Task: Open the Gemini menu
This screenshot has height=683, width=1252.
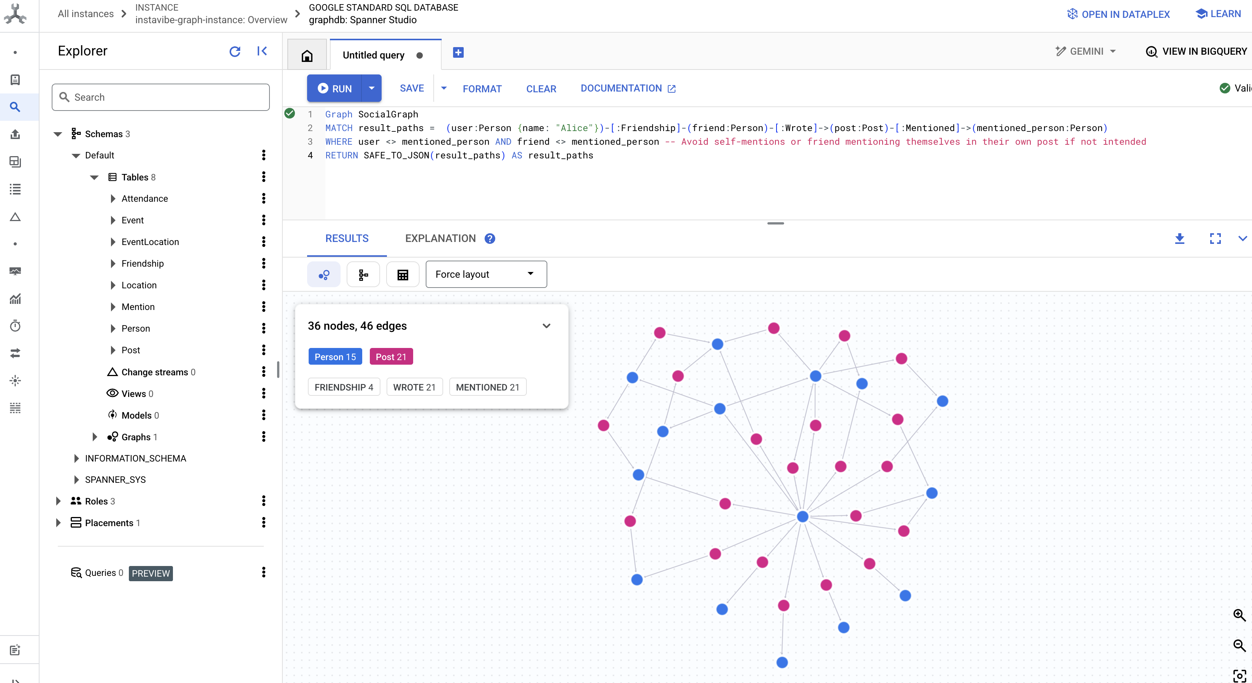Action: click(1085, 51)
